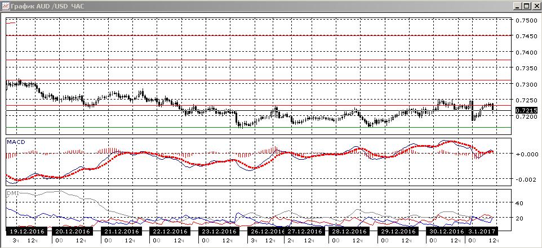542x248 pixels.
Task: Click the 0.7350 price axis label
Action: pyautogui.click(x=526, y=69)
